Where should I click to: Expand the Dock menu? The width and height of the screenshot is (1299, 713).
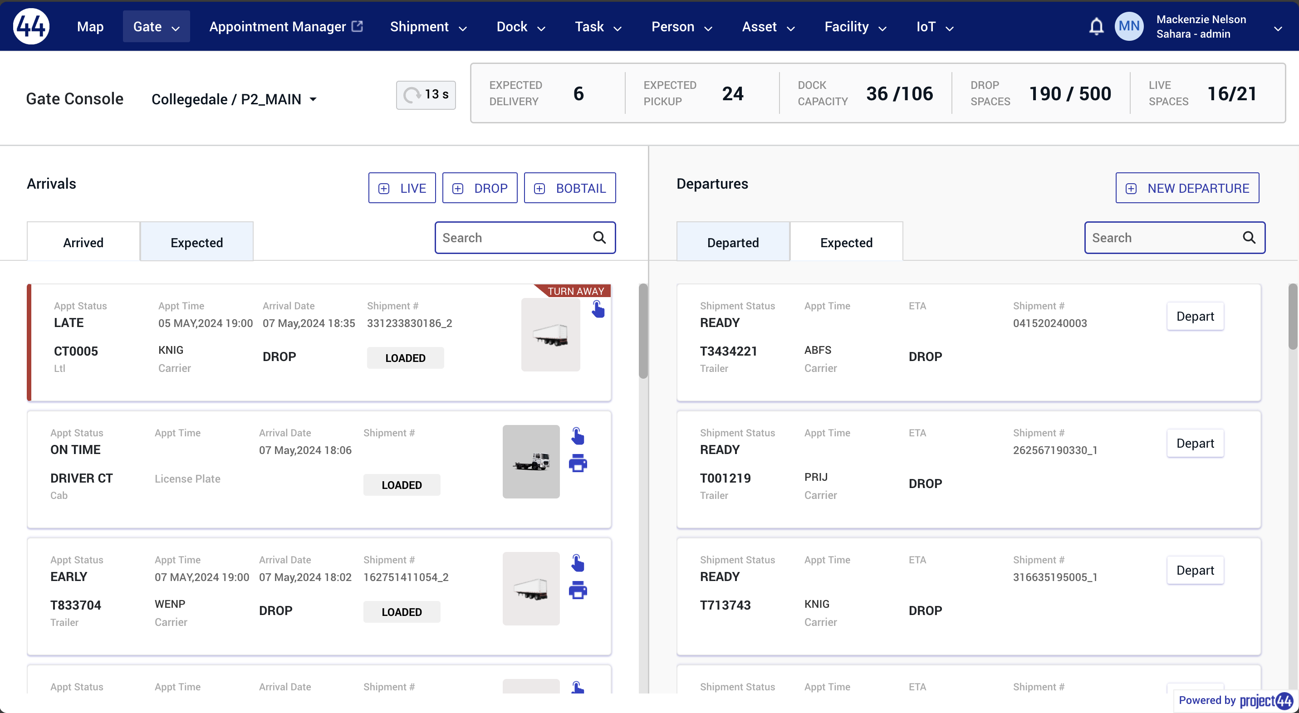click(521, 27)
